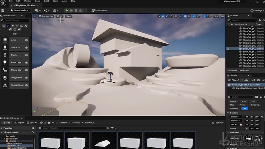This screenshot has height=149, width=265.
Task: Click the Show button in viewport
Action: click(x=69, y=16)
